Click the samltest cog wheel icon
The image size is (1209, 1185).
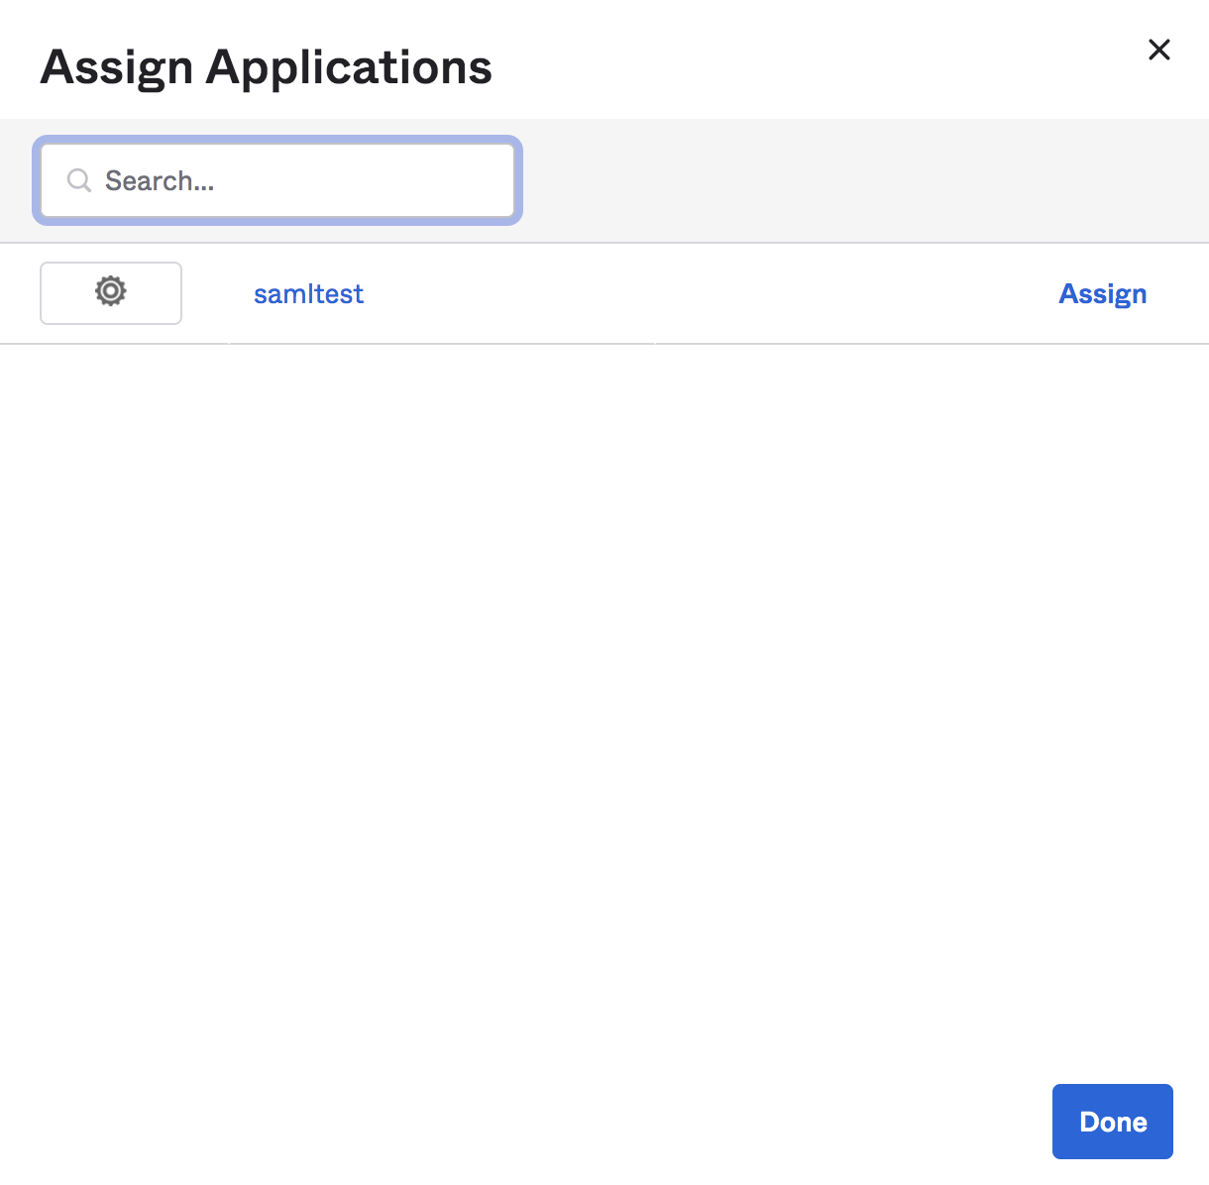click(x=111, y=291)
